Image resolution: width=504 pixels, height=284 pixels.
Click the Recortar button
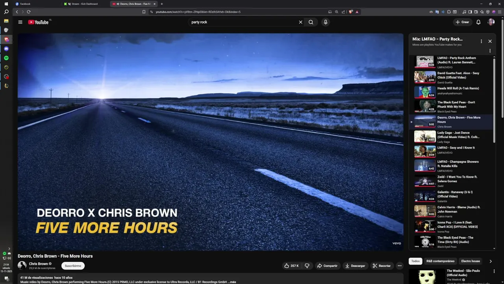pyautogui.click(x=382, y=266)
